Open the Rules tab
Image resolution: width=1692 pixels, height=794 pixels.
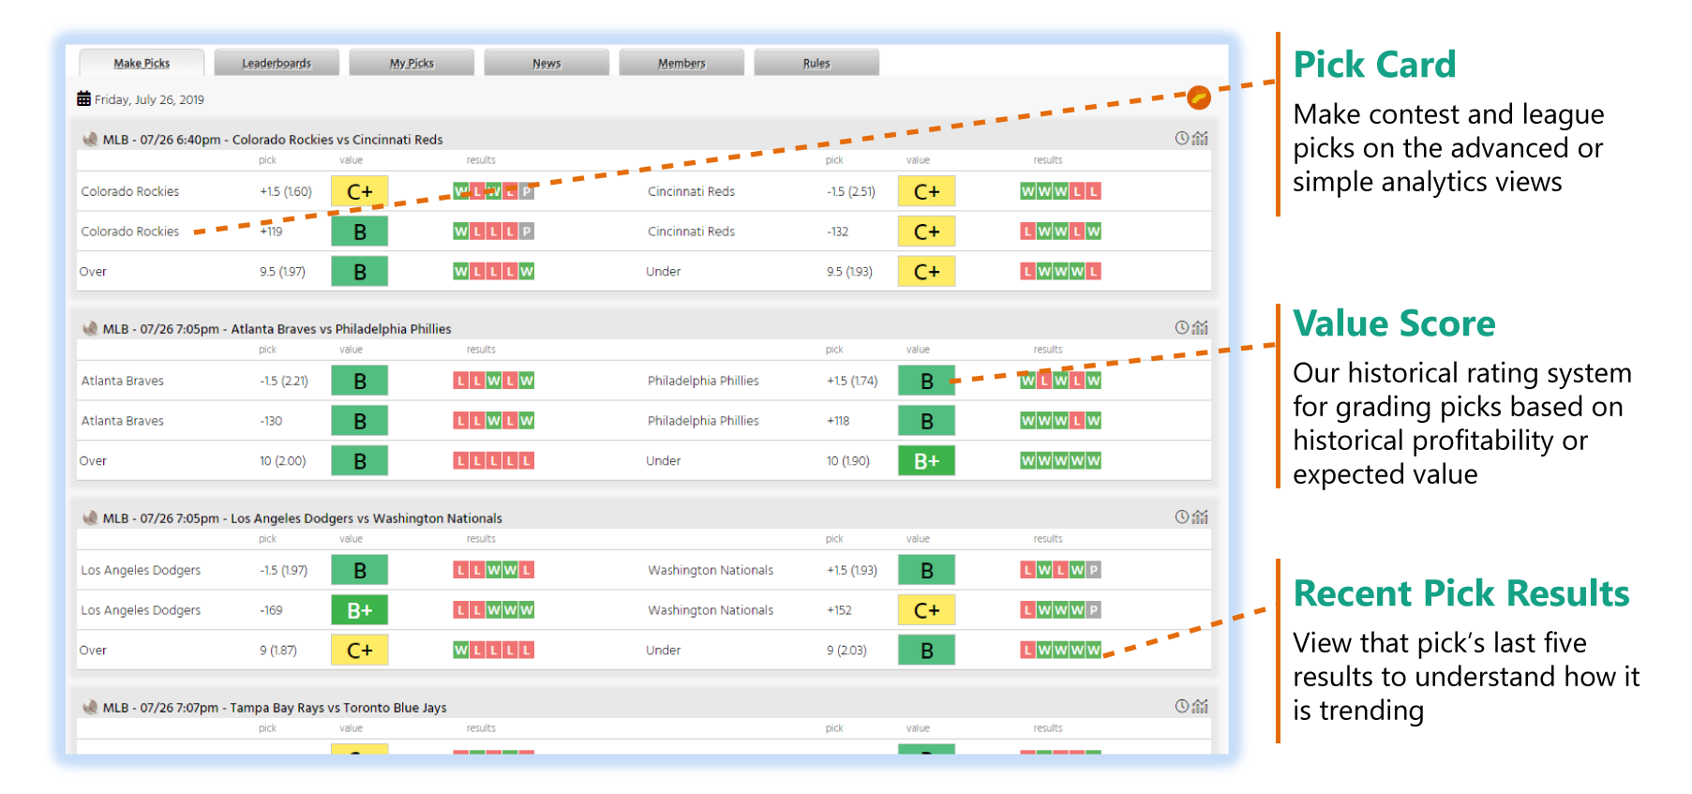click(x=816, y=63)
